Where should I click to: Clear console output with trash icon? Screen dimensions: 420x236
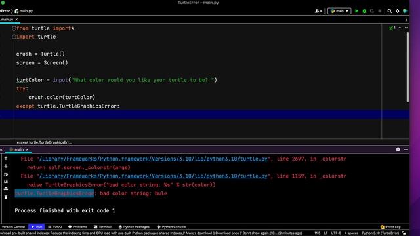pyautogui.click(x=6, y=197)
